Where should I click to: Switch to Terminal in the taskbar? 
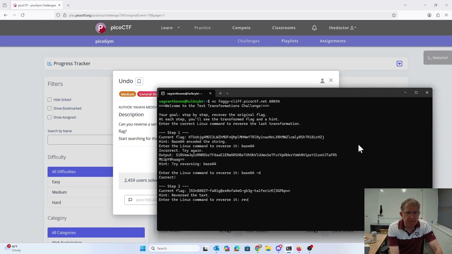(289, 248)
